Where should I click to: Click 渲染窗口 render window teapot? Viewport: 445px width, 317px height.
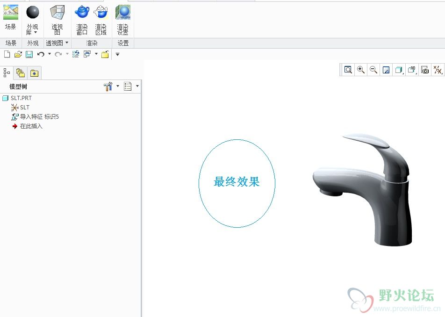point(82,13)
